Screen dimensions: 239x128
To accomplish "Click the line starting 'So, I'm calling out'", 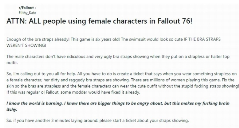I will [121, 74].
